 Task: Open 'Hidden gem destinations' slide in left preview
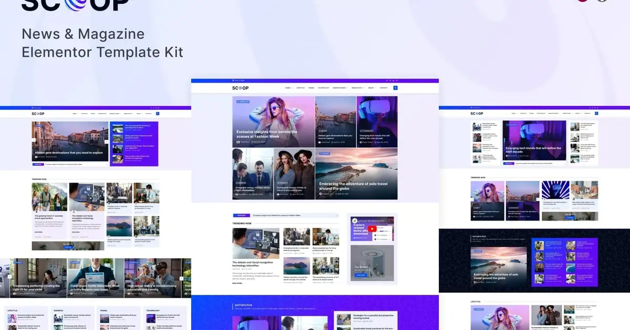pyautogui.click(x=70, y=142)
